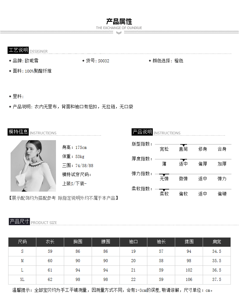
Task: Click the diamond bullet beside 货号
Action: click(83, 61)
